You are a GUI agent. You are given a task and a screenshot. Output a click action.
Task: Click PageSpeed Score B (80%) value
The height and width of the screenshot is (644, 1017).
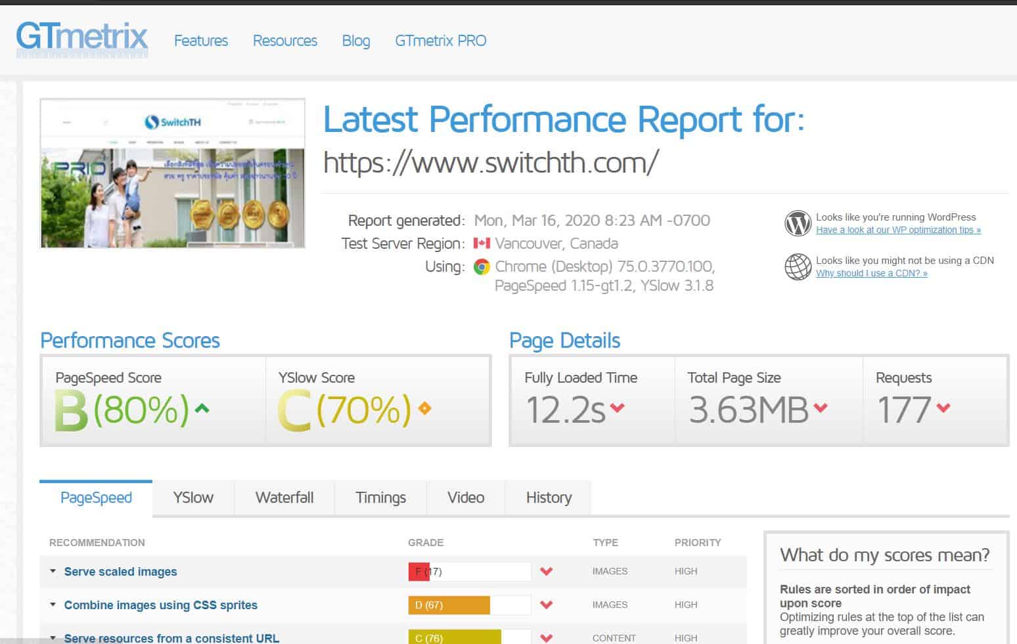(122, 410)
